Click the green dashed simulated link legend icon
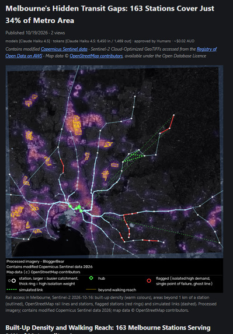Screen dimensions: 233x334 pos(12,290)
